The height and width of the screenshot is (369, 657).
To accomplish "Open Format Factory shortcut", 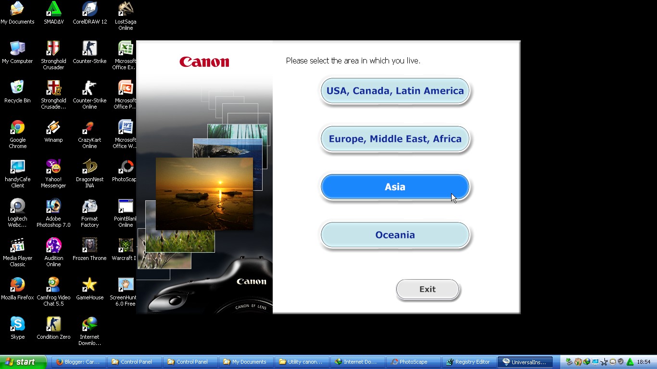I will tap(89, 213).
